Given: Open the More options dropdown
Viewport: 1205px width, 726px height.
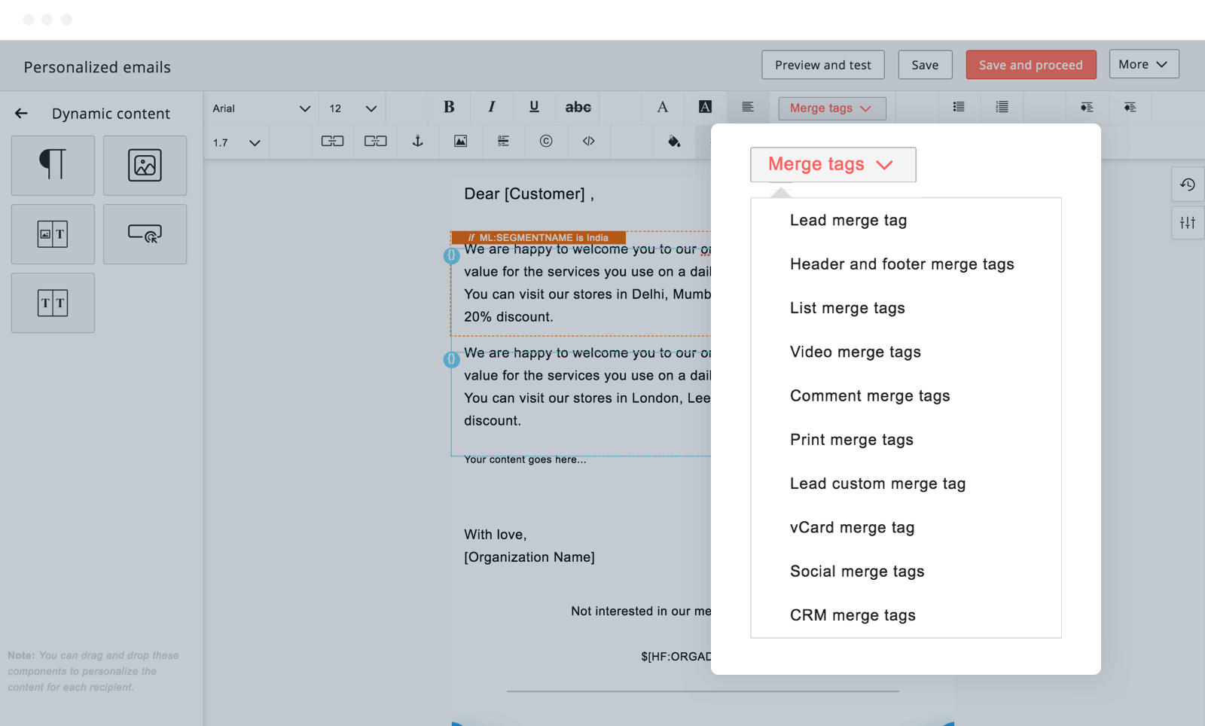Looking at the screenshot, I should coord(1143,65).
